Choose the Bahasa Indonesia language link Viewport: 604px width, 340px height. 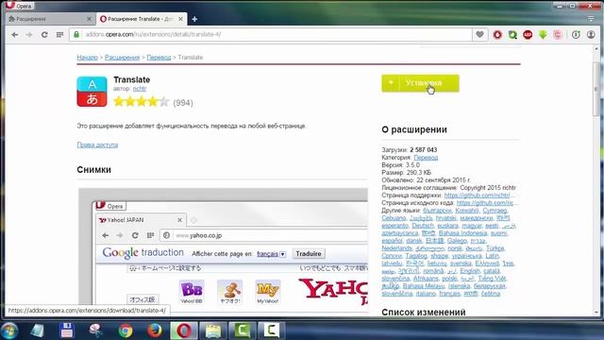[x=462, y=233]
